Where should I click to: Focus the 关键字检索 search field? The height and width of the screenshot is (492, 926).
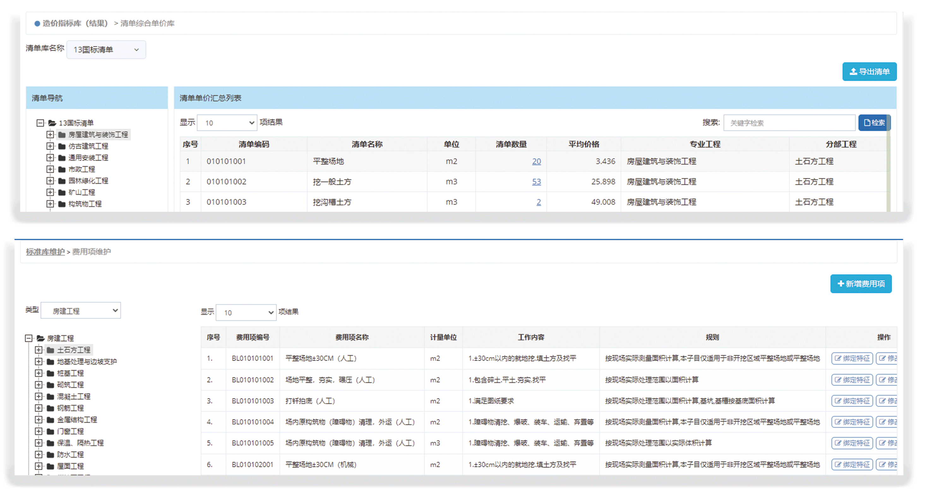[x=789, y=123]
